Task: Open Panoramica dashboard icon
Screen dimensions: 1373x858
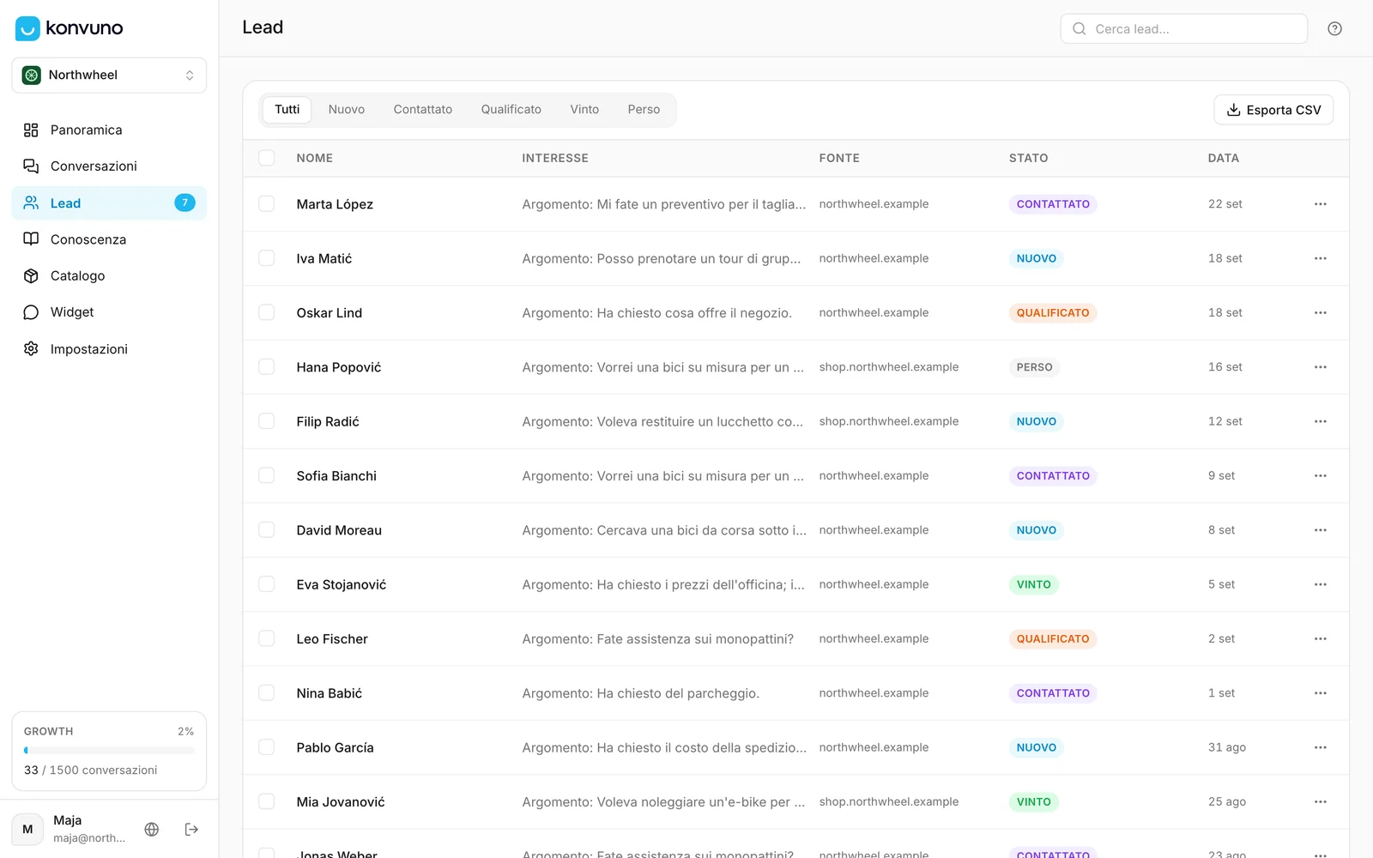Action: tap(31, 130)
